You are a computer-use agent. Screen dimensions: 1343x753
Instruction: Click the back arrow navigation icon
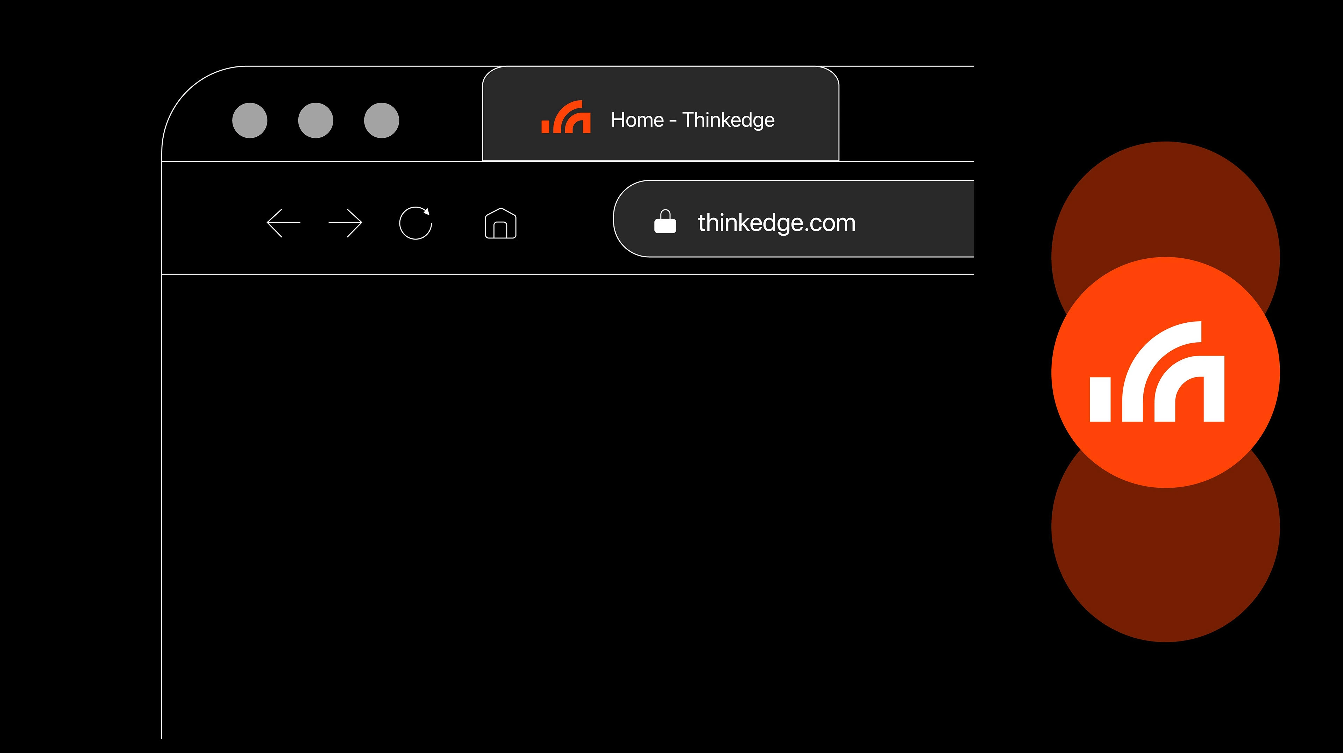pos(284,223)
